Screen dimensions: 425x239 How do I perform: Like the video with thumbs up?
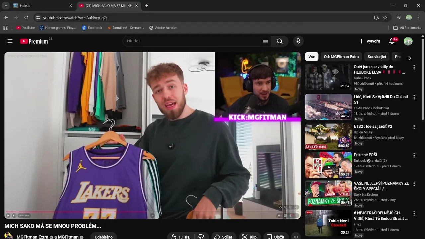[x=180, y=237]
